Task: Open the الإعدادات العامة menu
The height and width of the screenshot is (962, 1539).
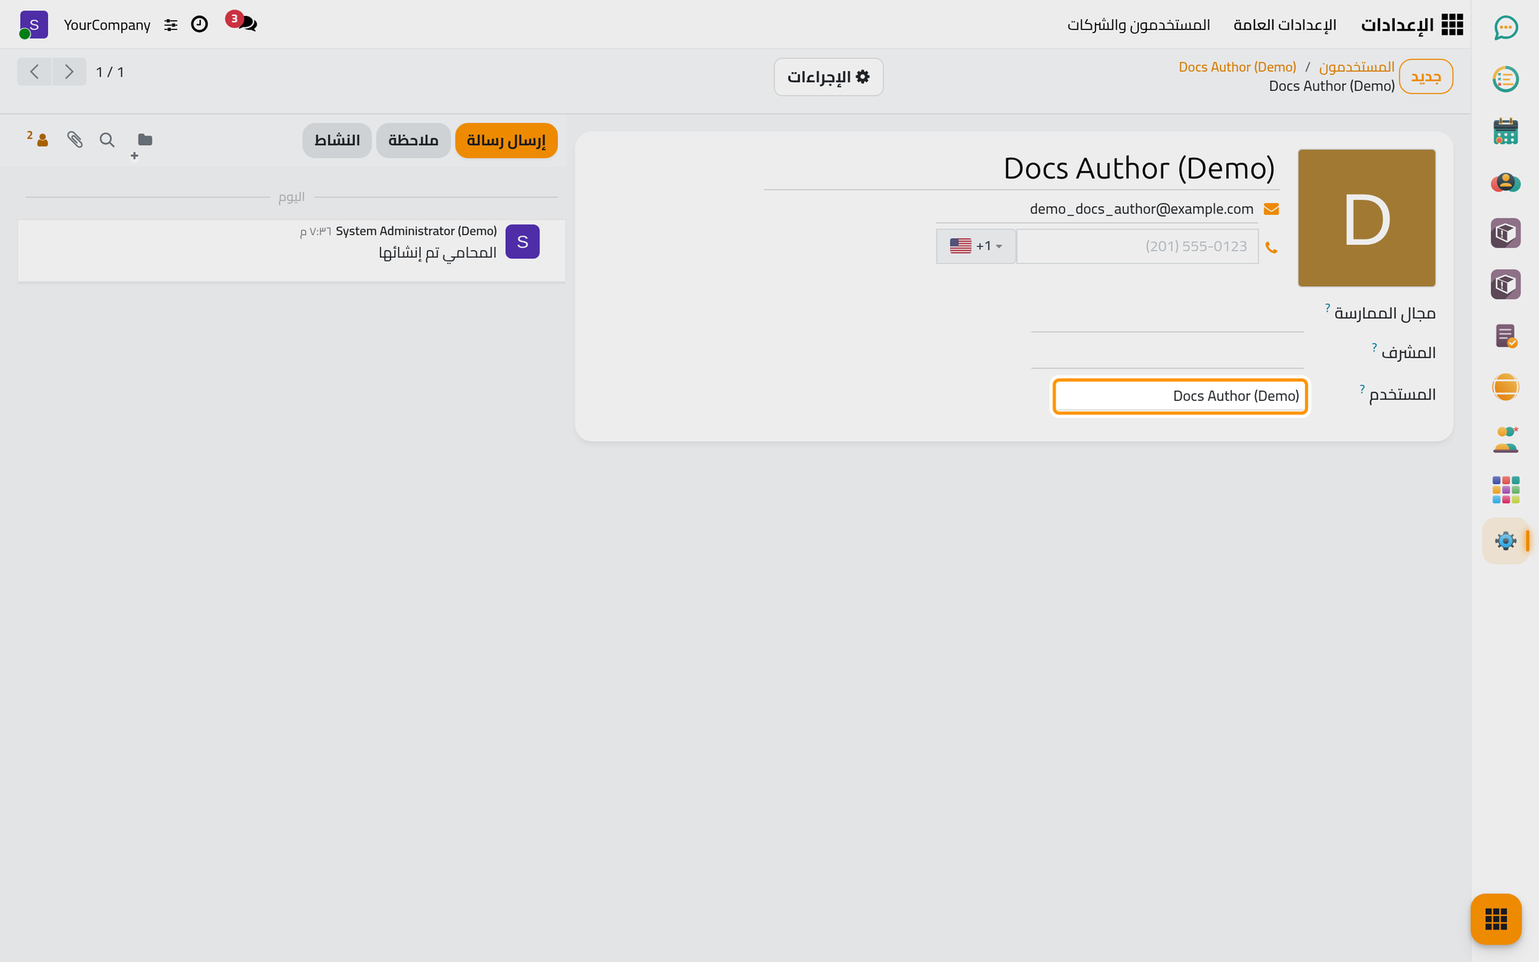Action: [1285, 25]
